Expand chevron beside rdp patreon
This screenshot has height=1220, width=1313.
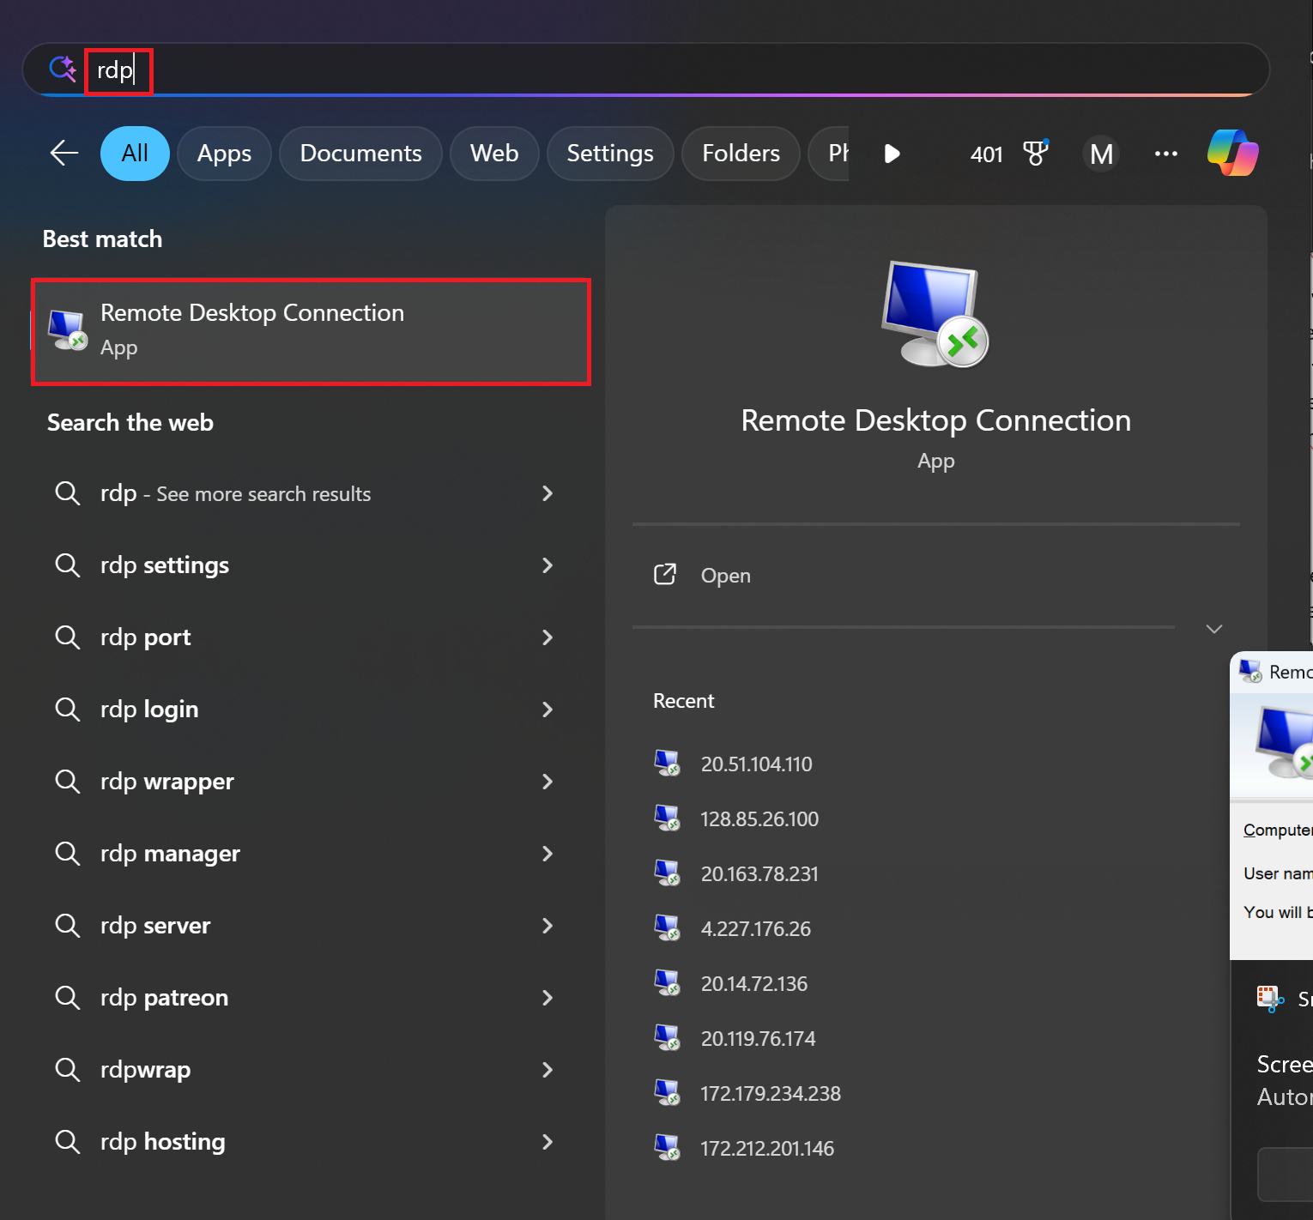point(547,998)
